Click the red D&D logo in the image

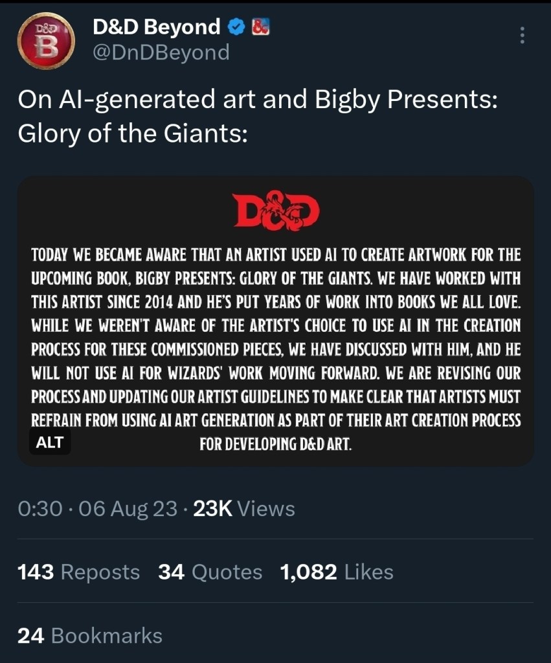(276, 212)
